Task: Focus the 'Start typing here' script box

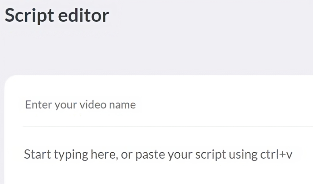Action: 153,154
